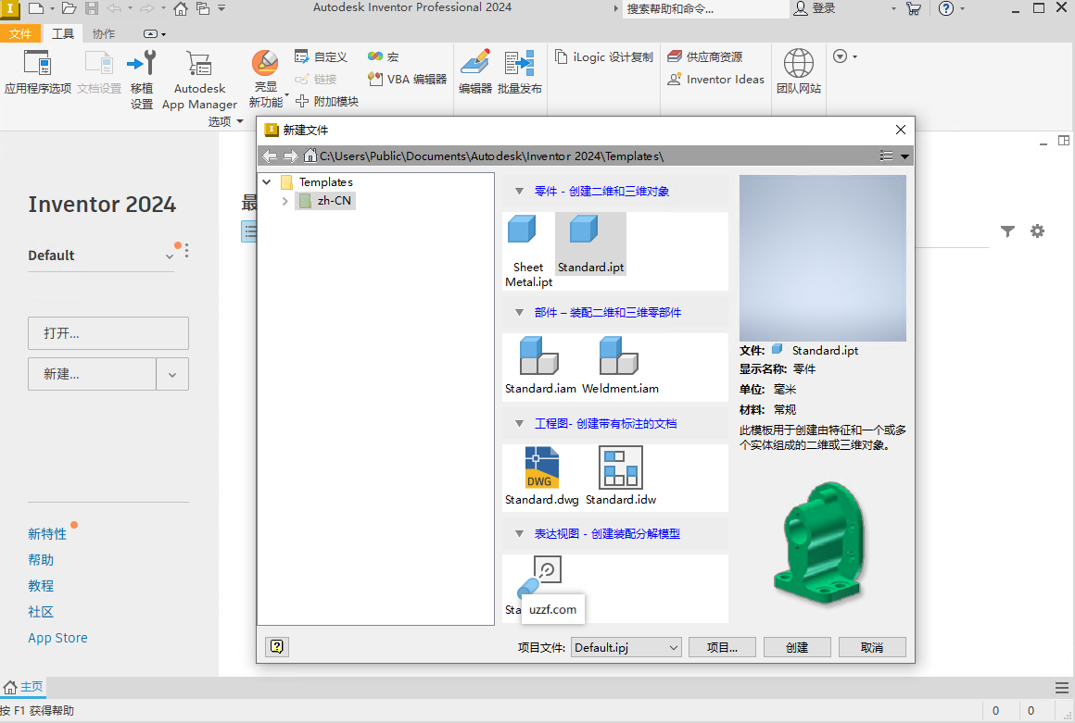1075x723 pixels.
Task: Open iLogic 设计复制
Action: tap(602, 56)
